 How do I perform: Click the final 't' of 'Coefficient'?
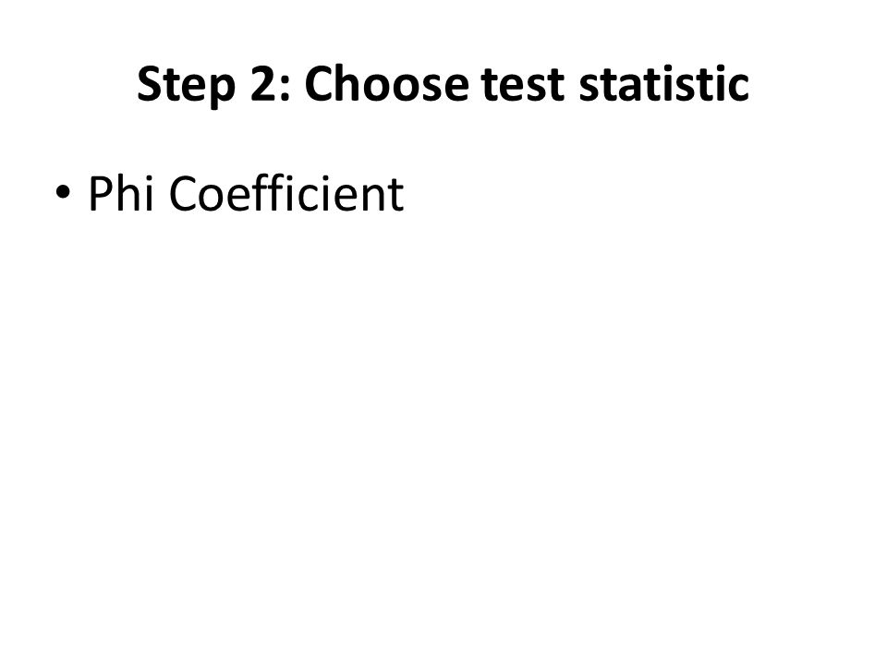pos(396,198)
